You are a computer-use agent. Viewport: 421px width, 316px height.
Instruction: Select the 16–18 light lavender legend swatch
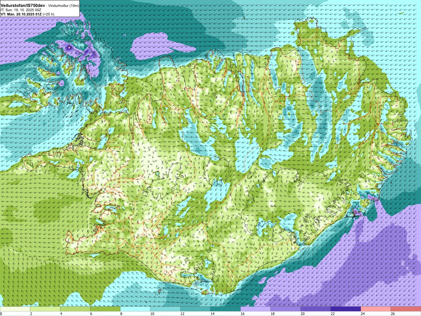pyautogui.click(x=256, y=309)
